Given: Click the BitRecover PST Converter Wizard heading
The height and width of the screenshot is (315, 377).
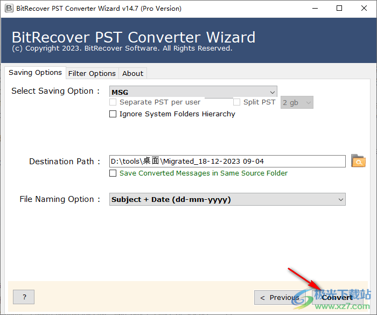Looking at the screenshot, I should click(134, 37).
